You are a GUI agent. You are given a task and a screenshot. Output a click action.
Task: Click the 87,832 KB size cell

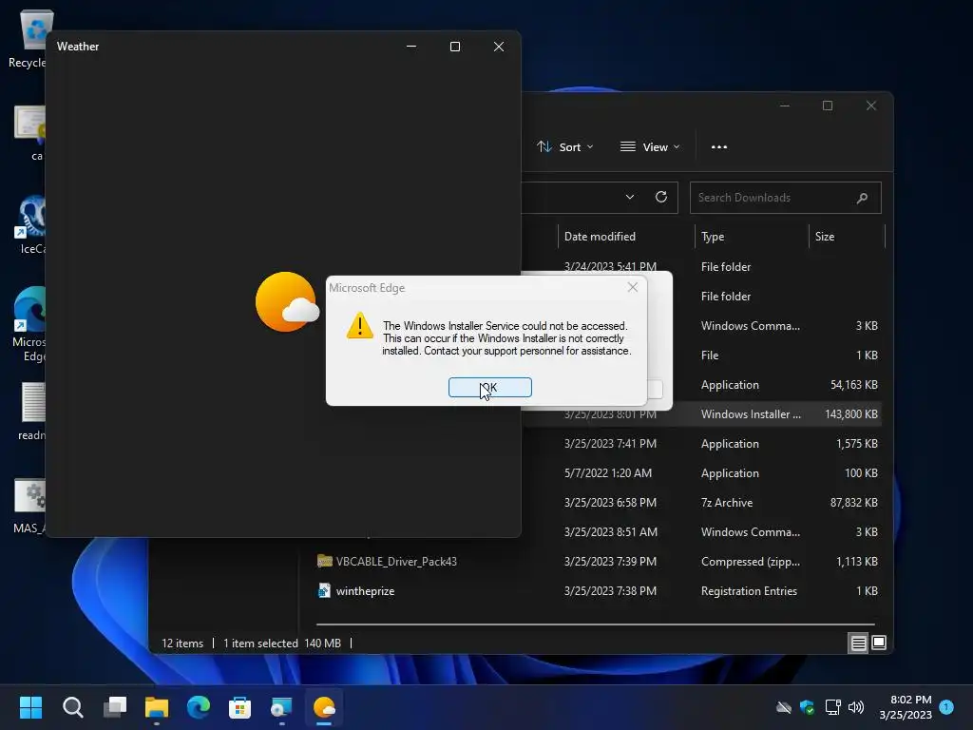(854, 503)
